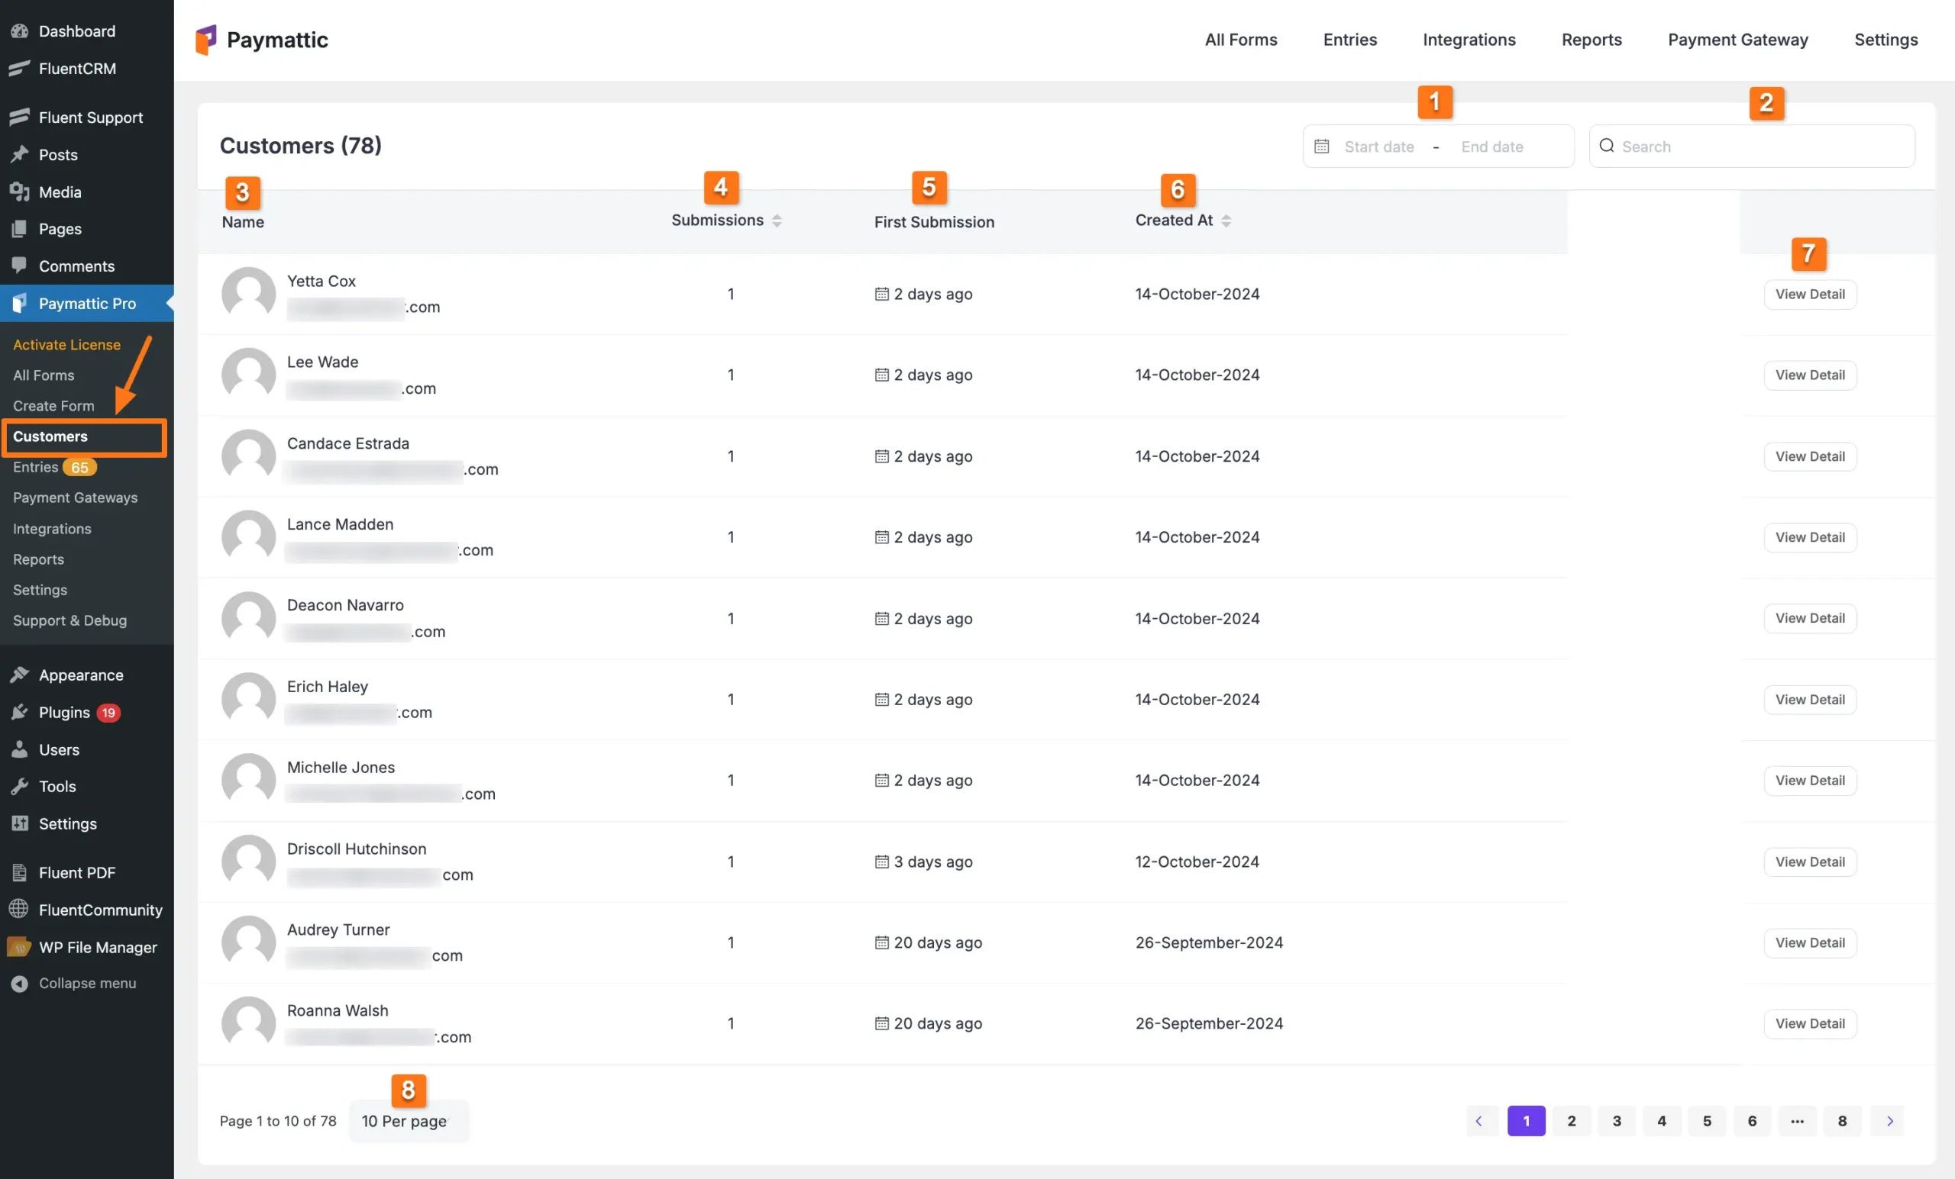Open WP File Manager sidebar icon
This screenshot has width=1955, height=1179.
(x=19, y=947)
